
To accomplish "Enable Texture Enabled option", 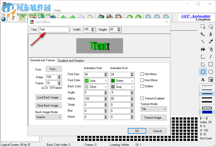I will tap(142, 98).
